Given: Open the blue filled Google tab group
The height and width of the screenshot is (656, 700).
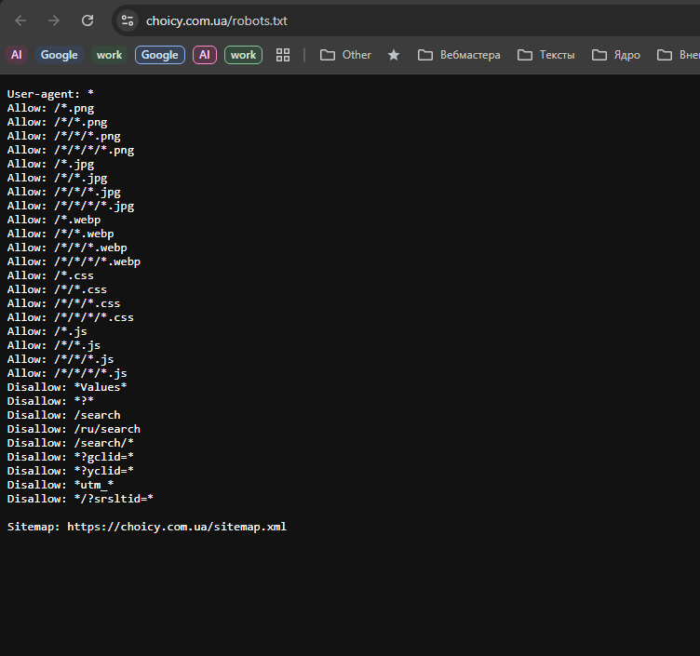Looking at the screenshot, I should (x=60, y=55).
